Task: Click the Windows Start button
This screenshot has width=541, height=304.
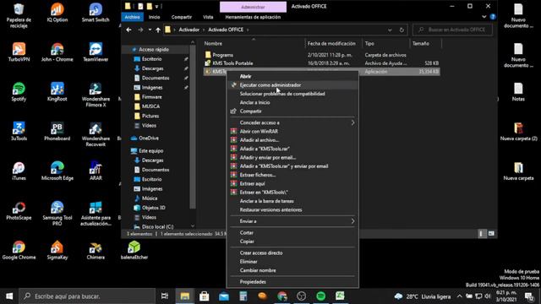Action: [9, 296]
